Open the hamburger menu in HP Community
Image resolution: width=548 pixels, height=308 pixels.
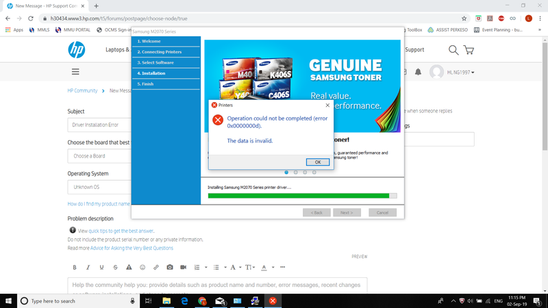pyautogui.click(x=75, y=72)
